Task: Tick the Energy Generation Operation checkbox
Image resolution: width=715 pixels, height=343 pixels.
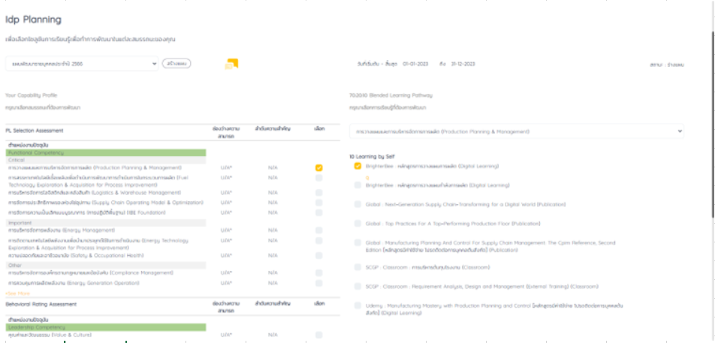Action: 319,283
